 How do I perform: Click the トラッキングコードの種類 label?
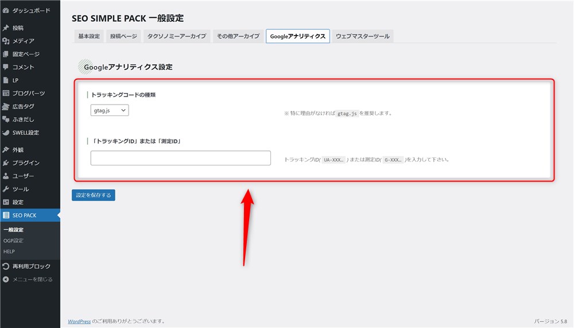click(x=123, y=95)
